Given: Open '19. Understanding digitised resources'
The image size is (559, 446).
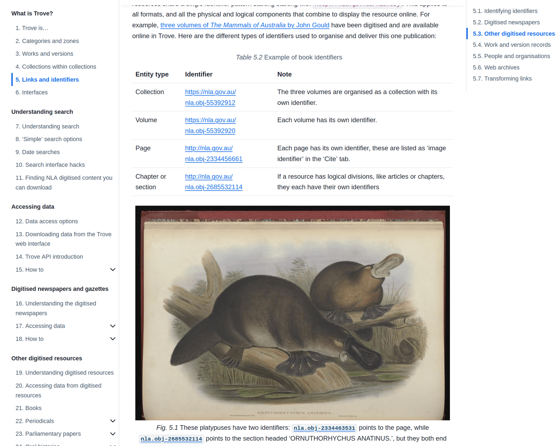Looking at the screenshot, I should pyautogui.click(x=64, y=373).
